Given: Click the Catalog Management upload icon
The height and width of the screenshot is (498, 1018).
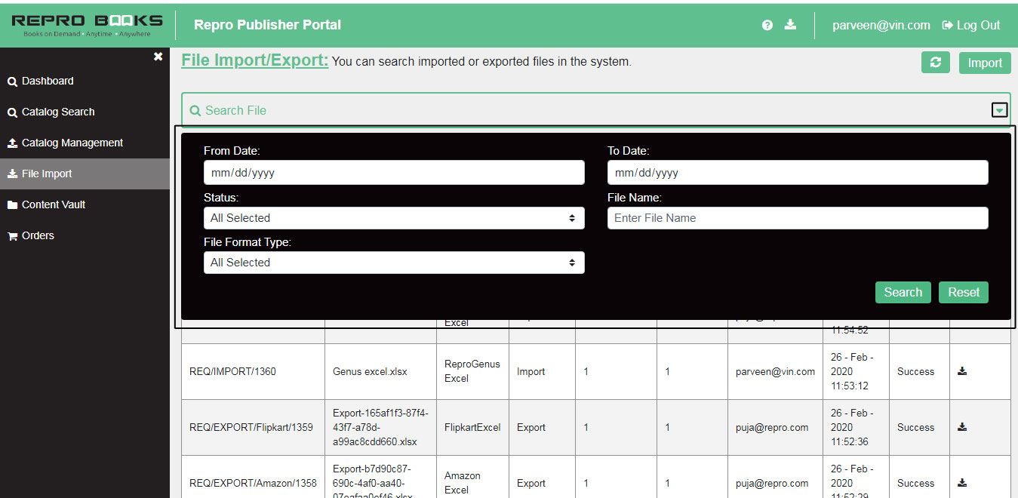Looking at the screenshot, I should click(11, 143).
